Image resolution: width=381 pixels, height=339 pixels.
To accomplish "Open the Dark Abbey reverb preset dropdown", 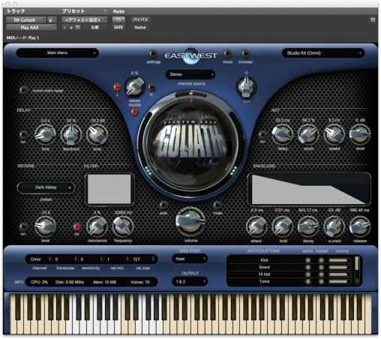I will (x=46, y=187).
